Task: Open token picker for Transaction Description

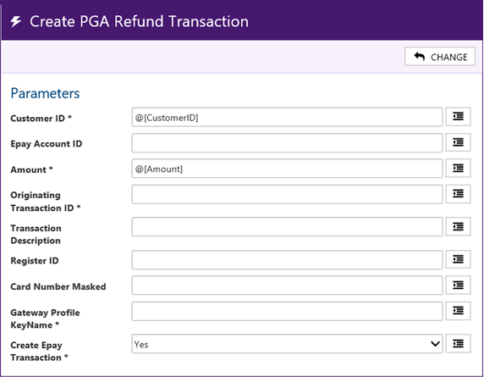Action: [x=458, y=226]
